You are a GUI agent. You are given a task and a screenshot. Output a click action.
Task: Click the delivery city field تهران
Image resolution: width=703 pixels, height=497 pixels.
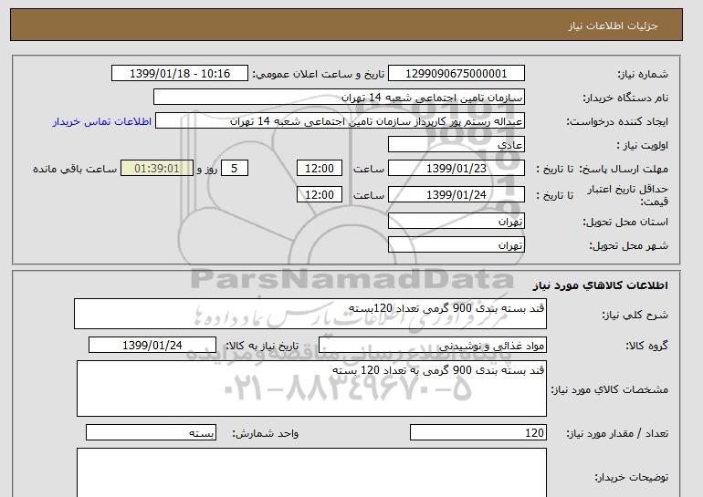(x=456, y=245)
